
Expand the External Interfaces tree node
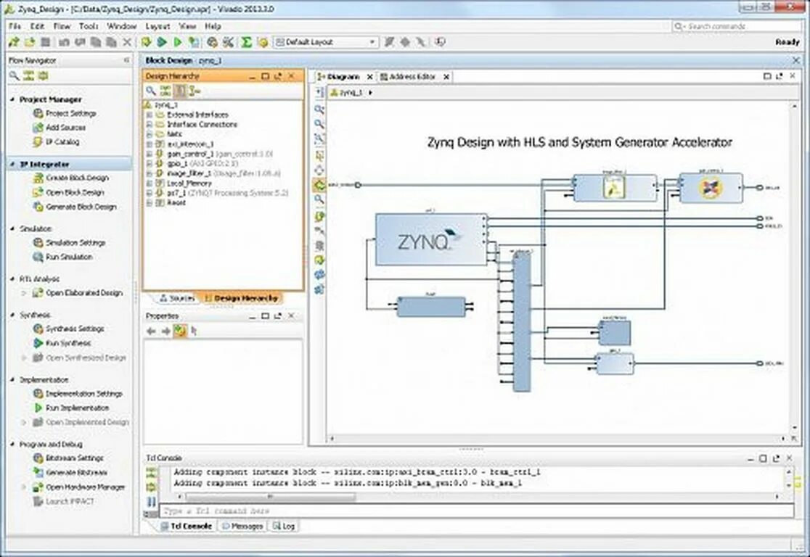click(149, 115)
